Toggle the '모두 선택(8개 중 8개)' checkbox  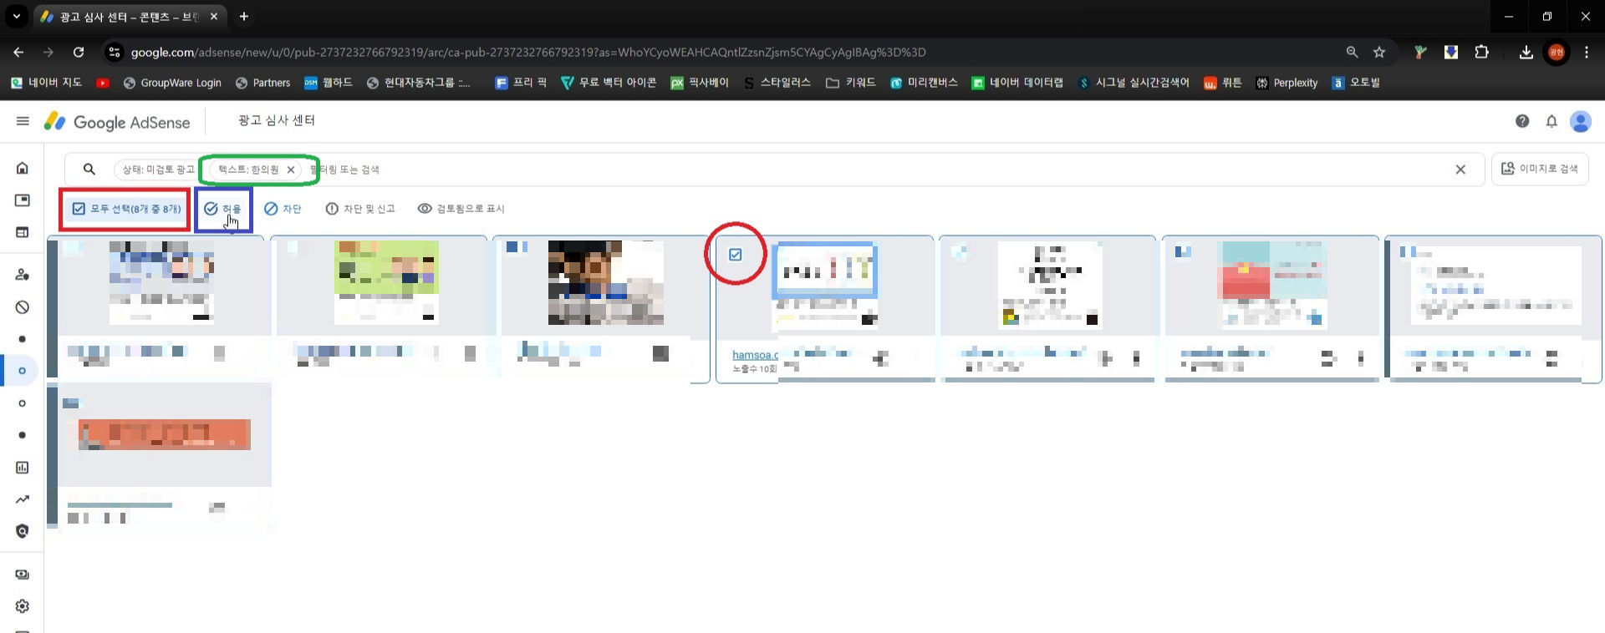pos(79,209)
